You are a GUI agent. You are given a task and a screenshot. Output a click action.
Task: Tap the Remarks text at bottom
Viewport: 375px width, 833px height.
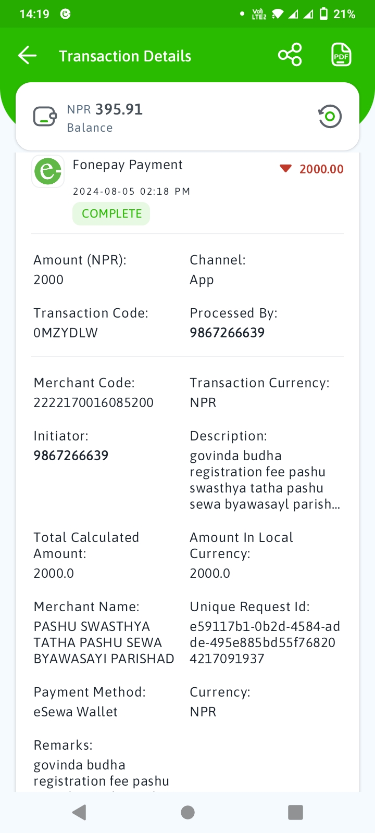[x=102, y=774]
